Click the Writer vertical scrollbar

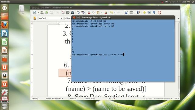click(179, 59)
